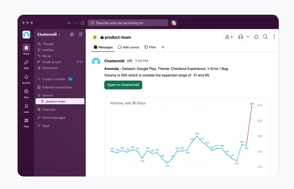Click Open in Chattermill button
The height and width of the screenshot is (189, 294).
click(x=123, y=85)
